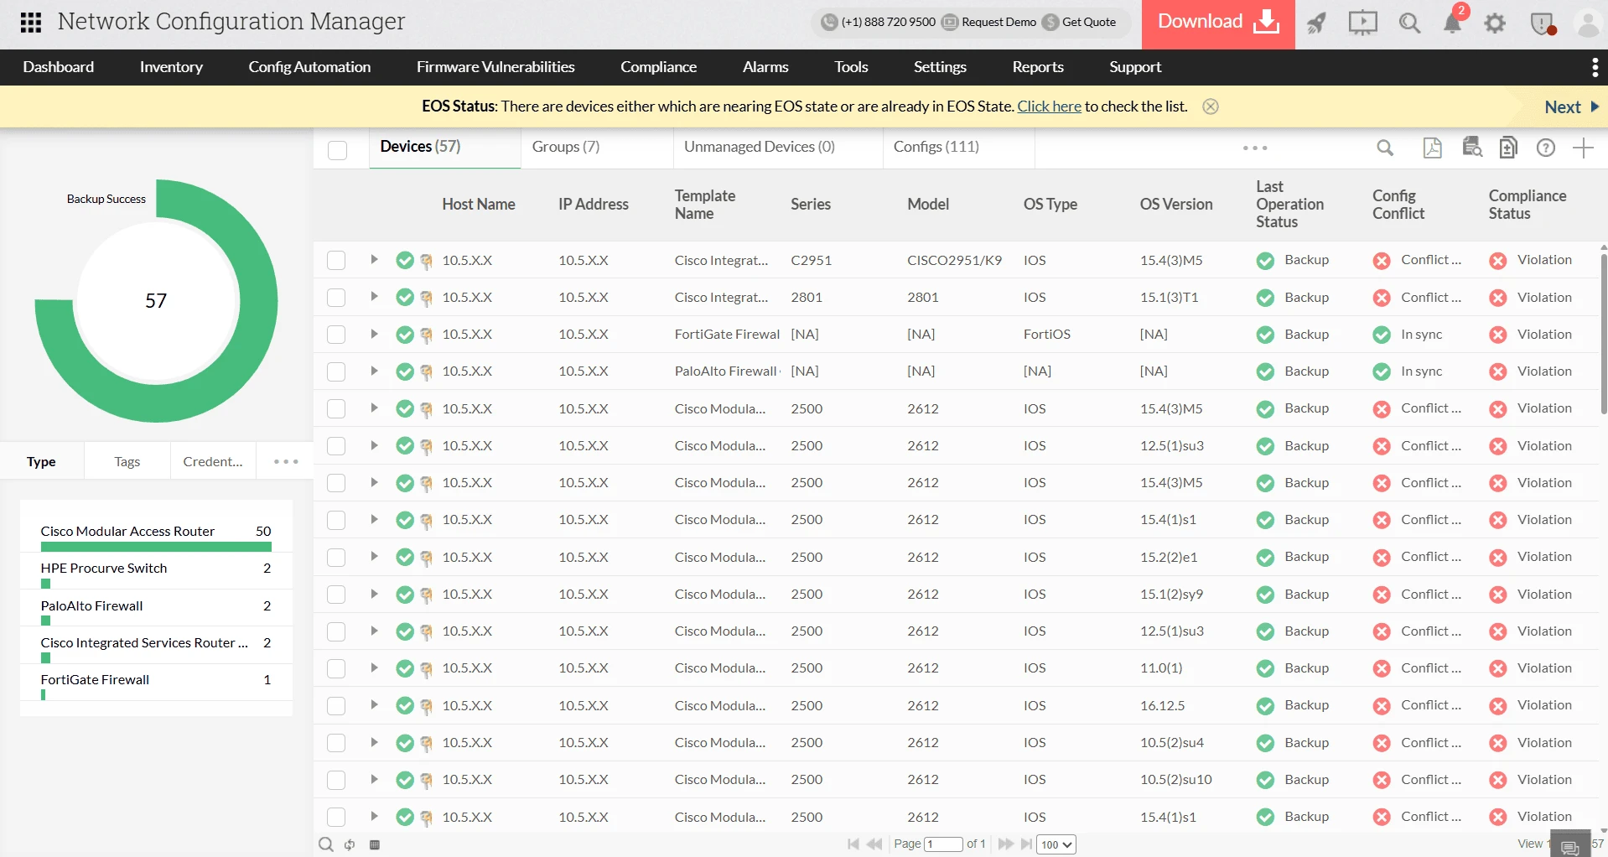Open the Firmware Vulnerabilities menu
1608x857 pixels.
point(495,67)
